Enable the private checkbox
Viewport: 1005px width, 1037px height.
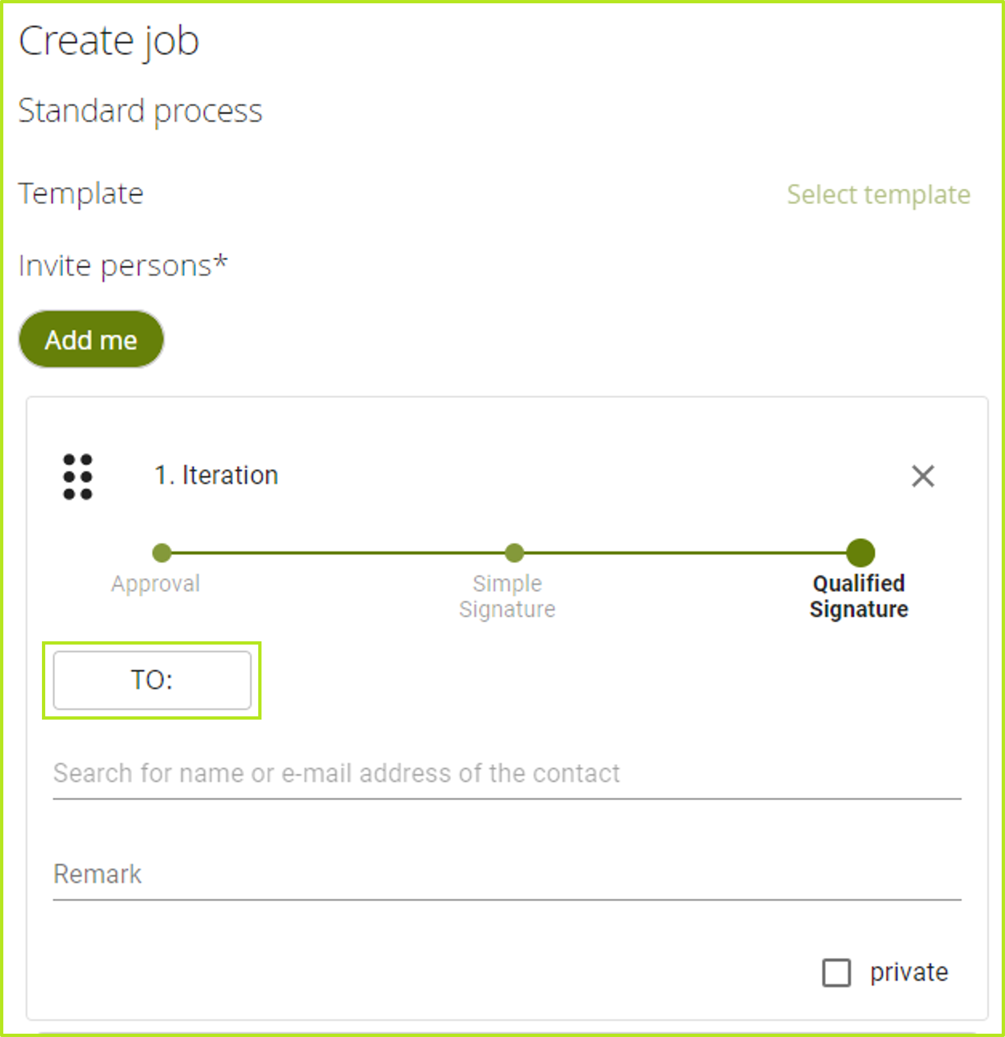[x=836, y=973]
